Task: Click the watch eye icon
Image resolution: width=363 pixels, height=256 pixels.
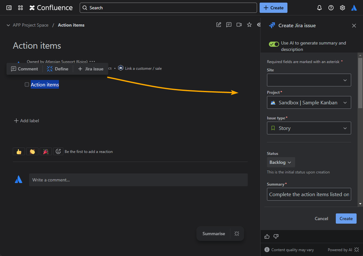Action: 259,25
